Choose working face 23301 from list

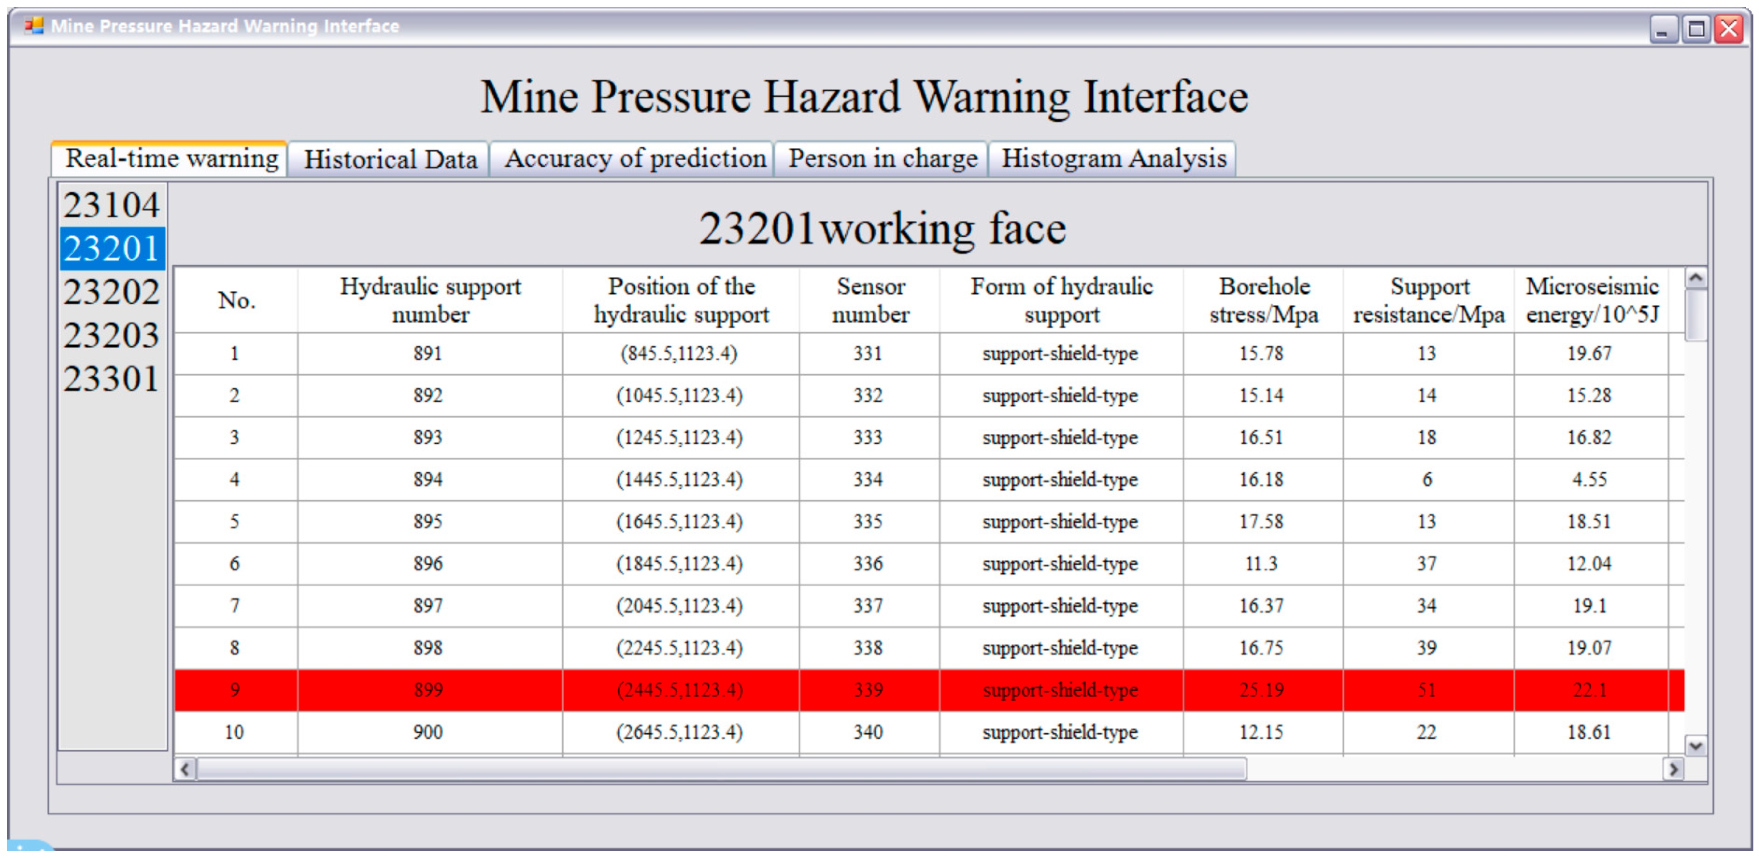(x=112, y=379)
